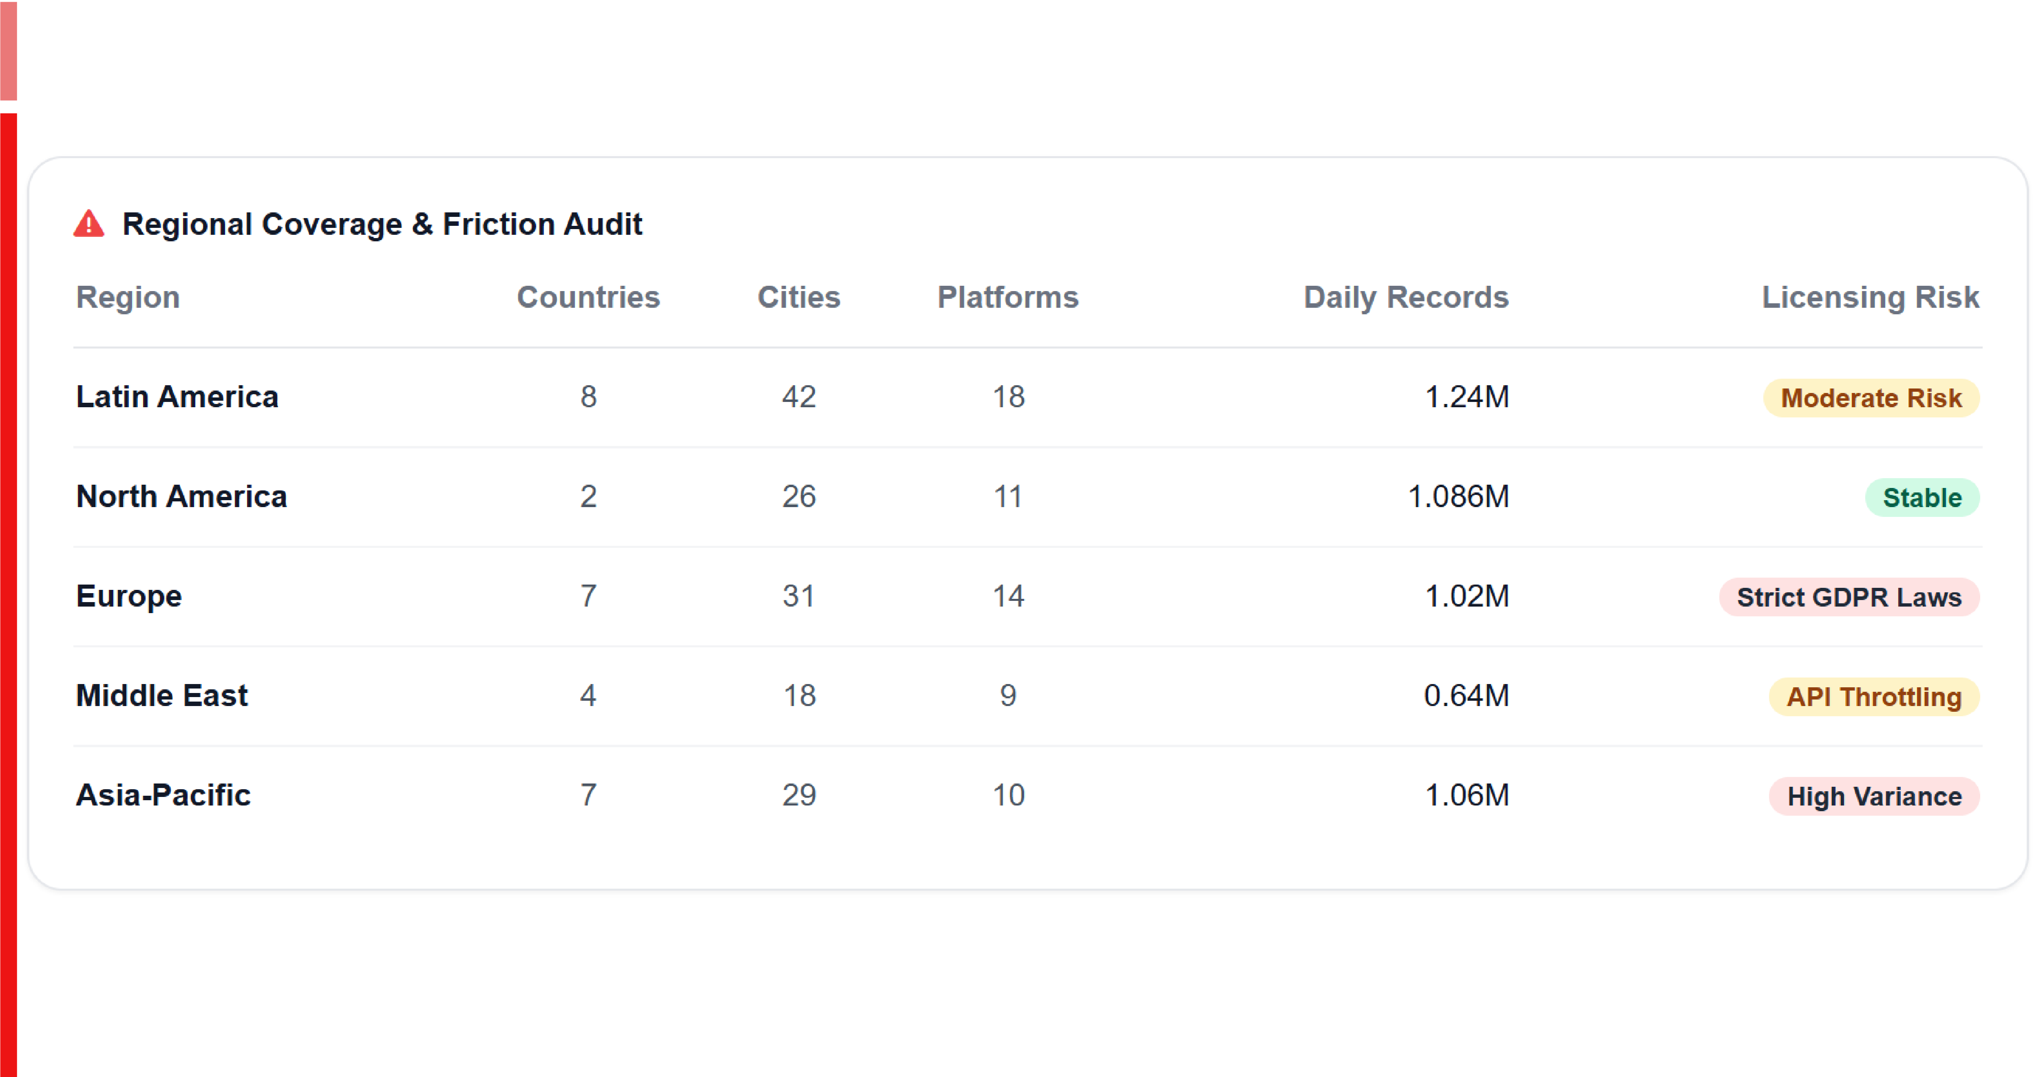Click North America's platforms count 11

tap(1008, 497)
